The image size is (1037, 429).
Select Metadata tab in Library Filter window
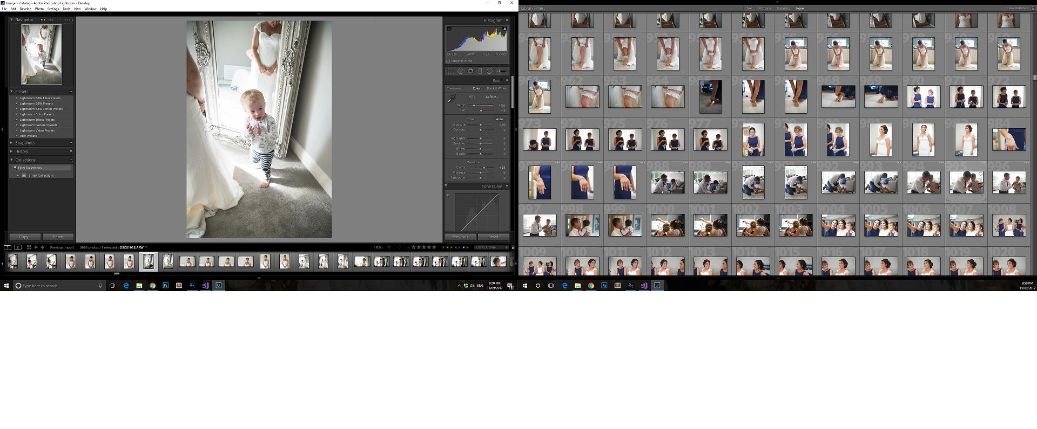(783, 9)
